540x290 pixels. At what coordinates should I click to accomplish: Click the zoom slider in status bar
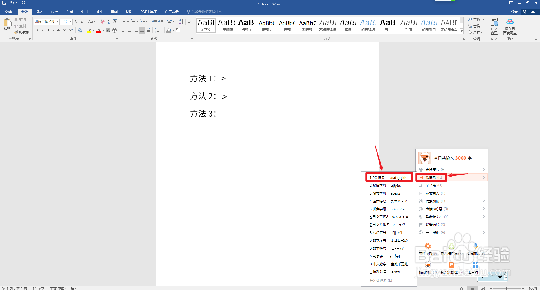(x=507, y=288)
